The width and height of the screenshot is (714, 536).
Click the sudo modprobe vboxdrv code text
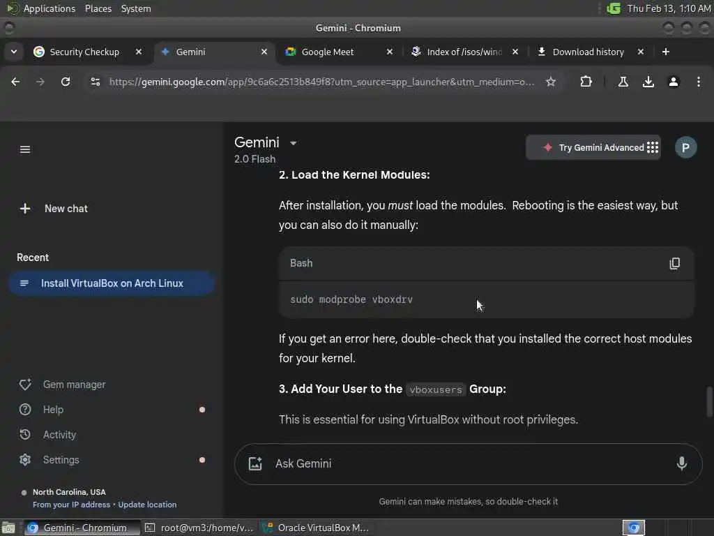click(x=351, y=299)
